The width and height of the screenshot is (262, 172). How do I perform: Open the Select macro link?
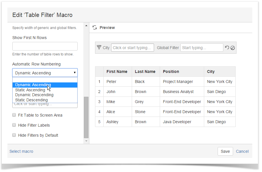(21, 151)
